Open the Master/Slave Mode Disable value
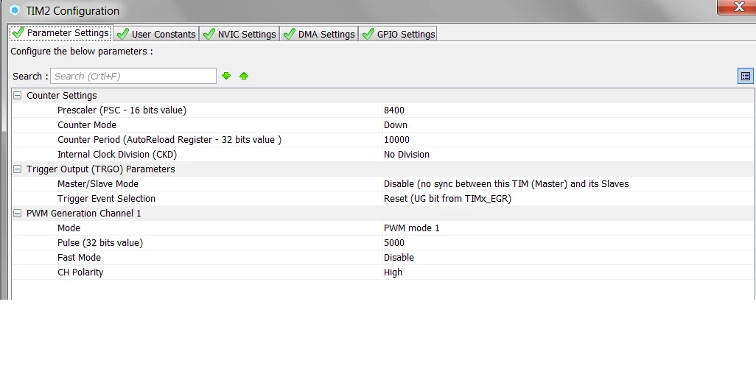 [x=506, y=184]
